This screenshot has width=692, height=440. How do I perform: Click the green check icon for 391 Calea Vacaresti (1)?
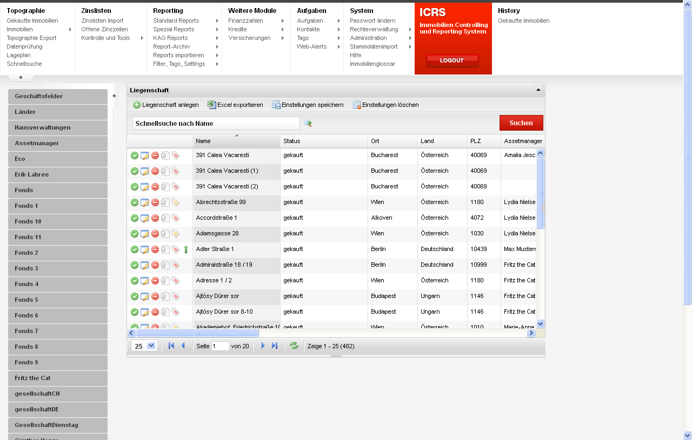point(135,171)
